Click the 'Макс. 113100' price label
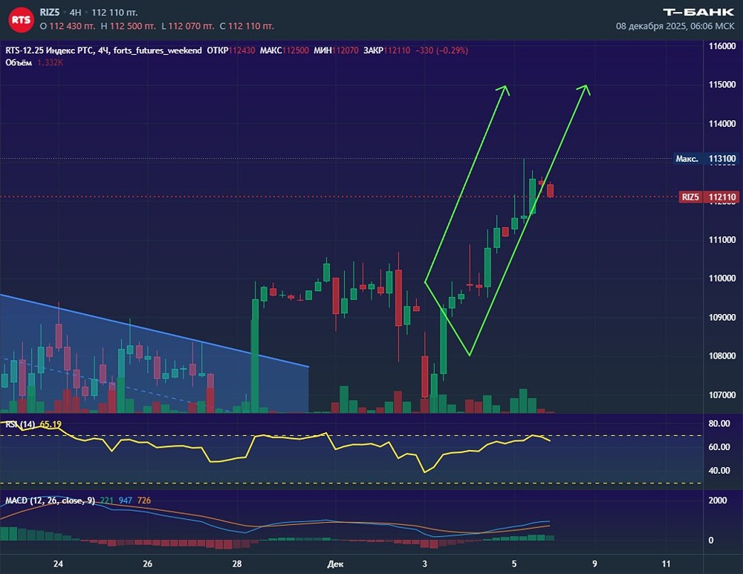Screen dimensions: 743x574 [x=706, y=159]
